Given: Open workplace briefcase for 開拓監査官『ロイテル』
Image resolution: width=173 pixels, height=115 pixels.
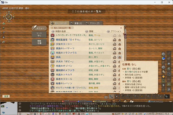Looking at the screenshot, I should coord(119,40).
